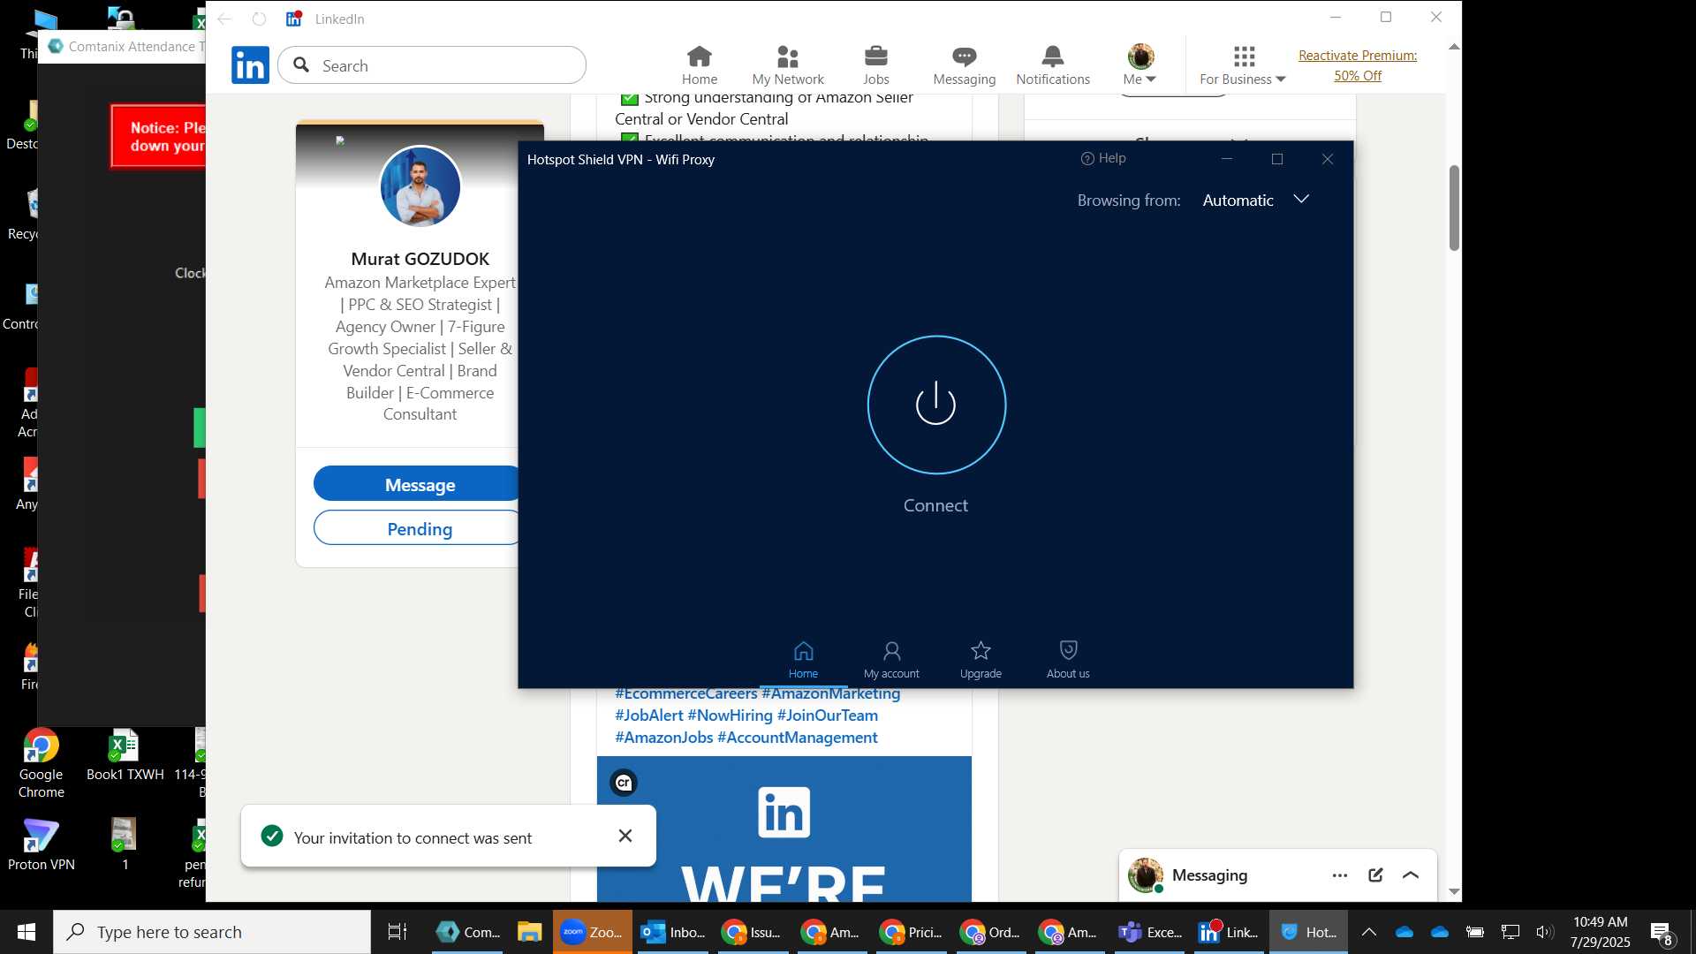Image resolution: width=1696 pixels, height=954 pixels.
Task: Open Browsing from Automatic location dropdown
Action: point(1255,201)
